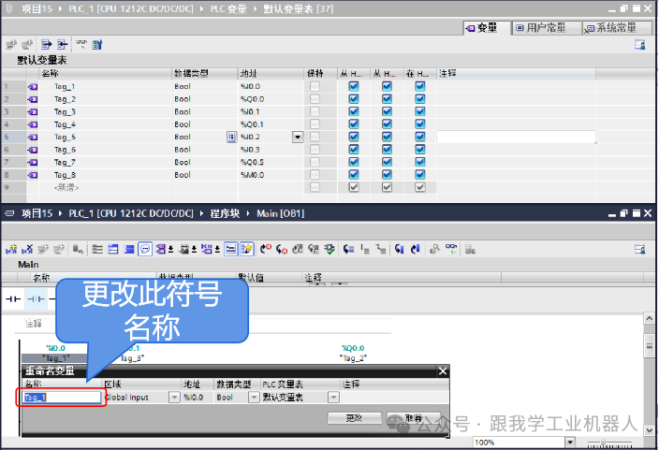Click the Tag_8 row tag icon
This screenshot has height=450, width=659.
click(33, 175)
